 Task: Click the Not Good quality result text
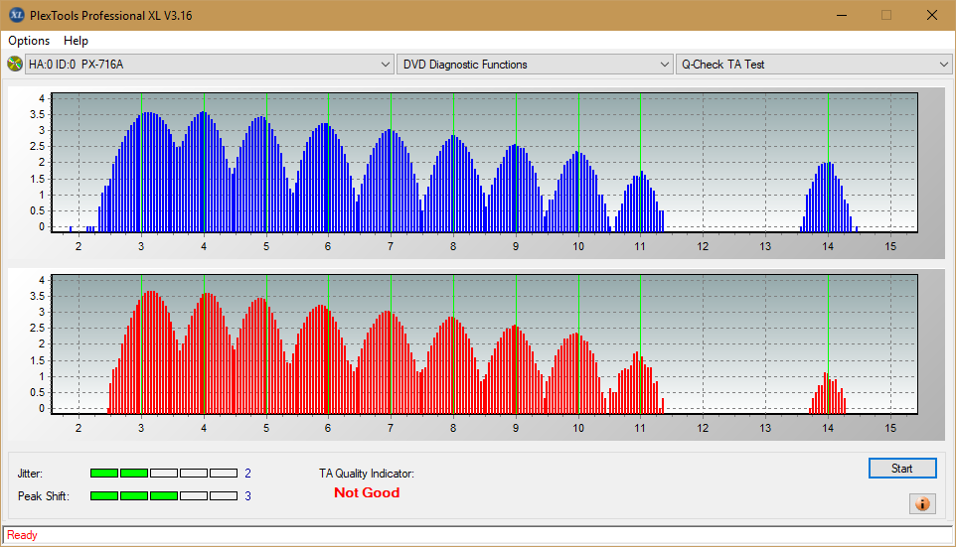point(367,492)
